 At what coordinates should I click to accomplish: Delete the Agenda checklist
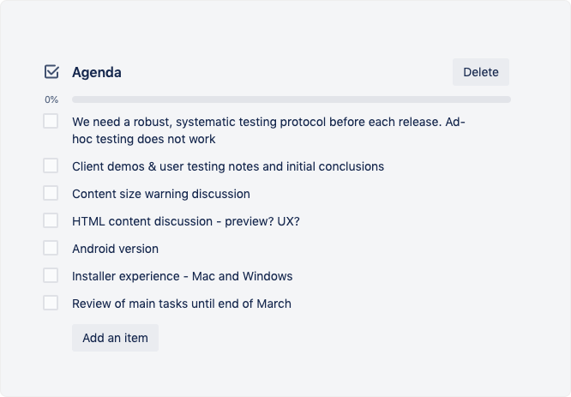[x=481, y=72]
